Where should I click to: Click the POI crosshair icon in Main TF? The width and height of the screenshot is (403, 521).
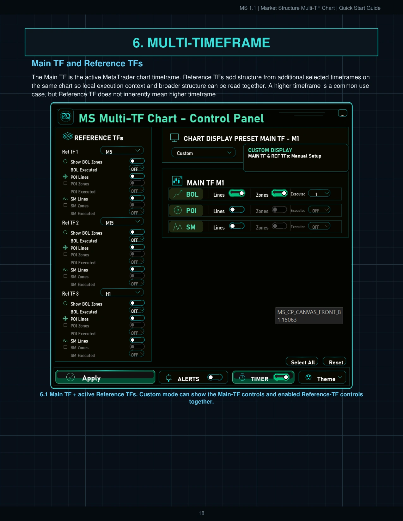click(x=178, y=210)
